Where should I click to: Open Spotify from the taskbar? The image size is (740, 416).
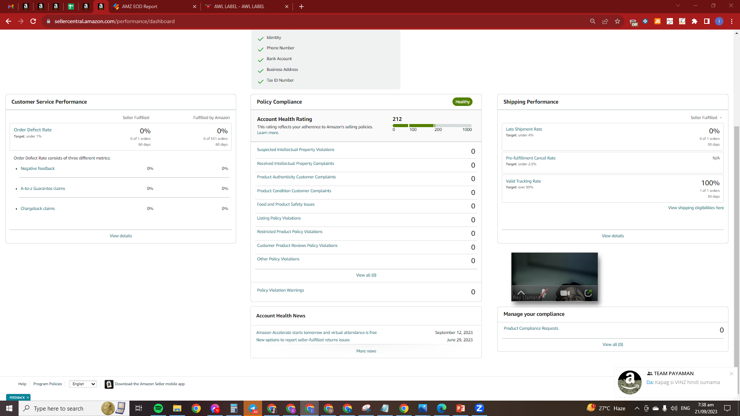click(x=158, y=408)
